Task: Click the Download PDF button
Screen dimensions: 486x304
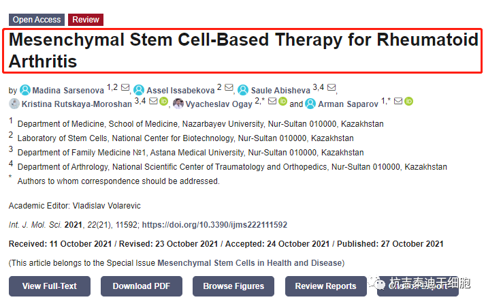Action: pos(142,286)
